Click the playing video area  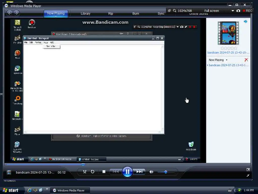click(105, 91)
